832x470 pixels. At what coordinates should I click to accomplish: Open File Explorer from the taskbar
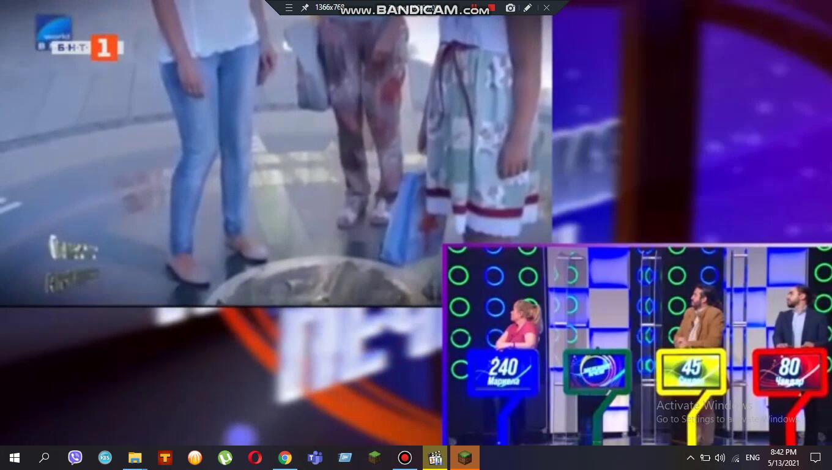tap(135, 458)
